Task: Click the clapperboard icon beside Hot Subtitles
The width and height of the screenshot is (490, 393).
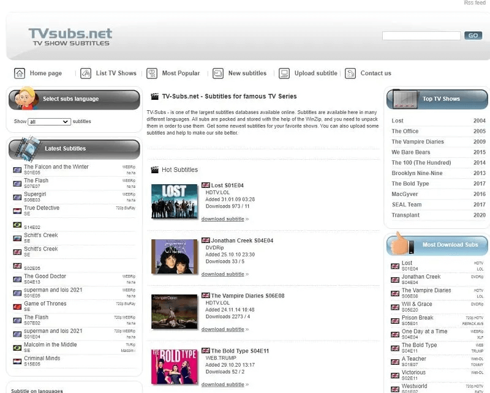Action: [155, 170]
